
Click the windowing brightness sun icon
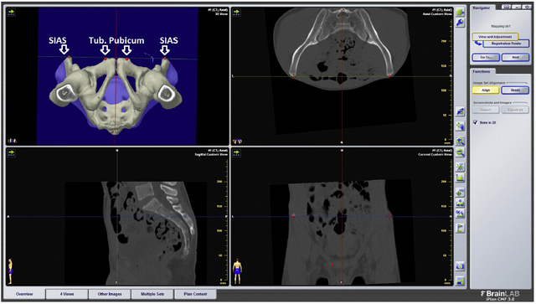point(460,167)
